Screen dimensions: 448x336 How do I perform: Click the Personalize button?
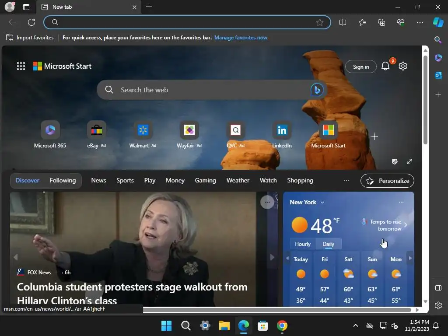388,181
